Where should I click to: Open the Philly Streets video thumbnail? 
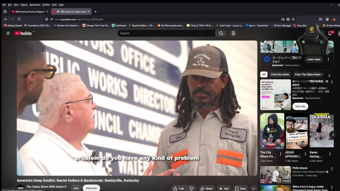(275, 175)
